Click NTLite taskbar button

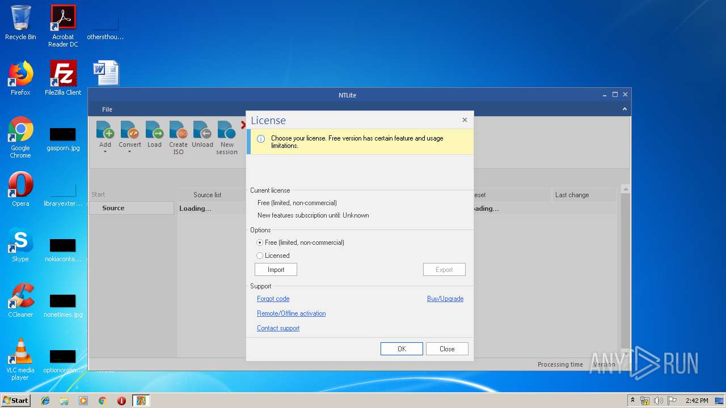141,401
